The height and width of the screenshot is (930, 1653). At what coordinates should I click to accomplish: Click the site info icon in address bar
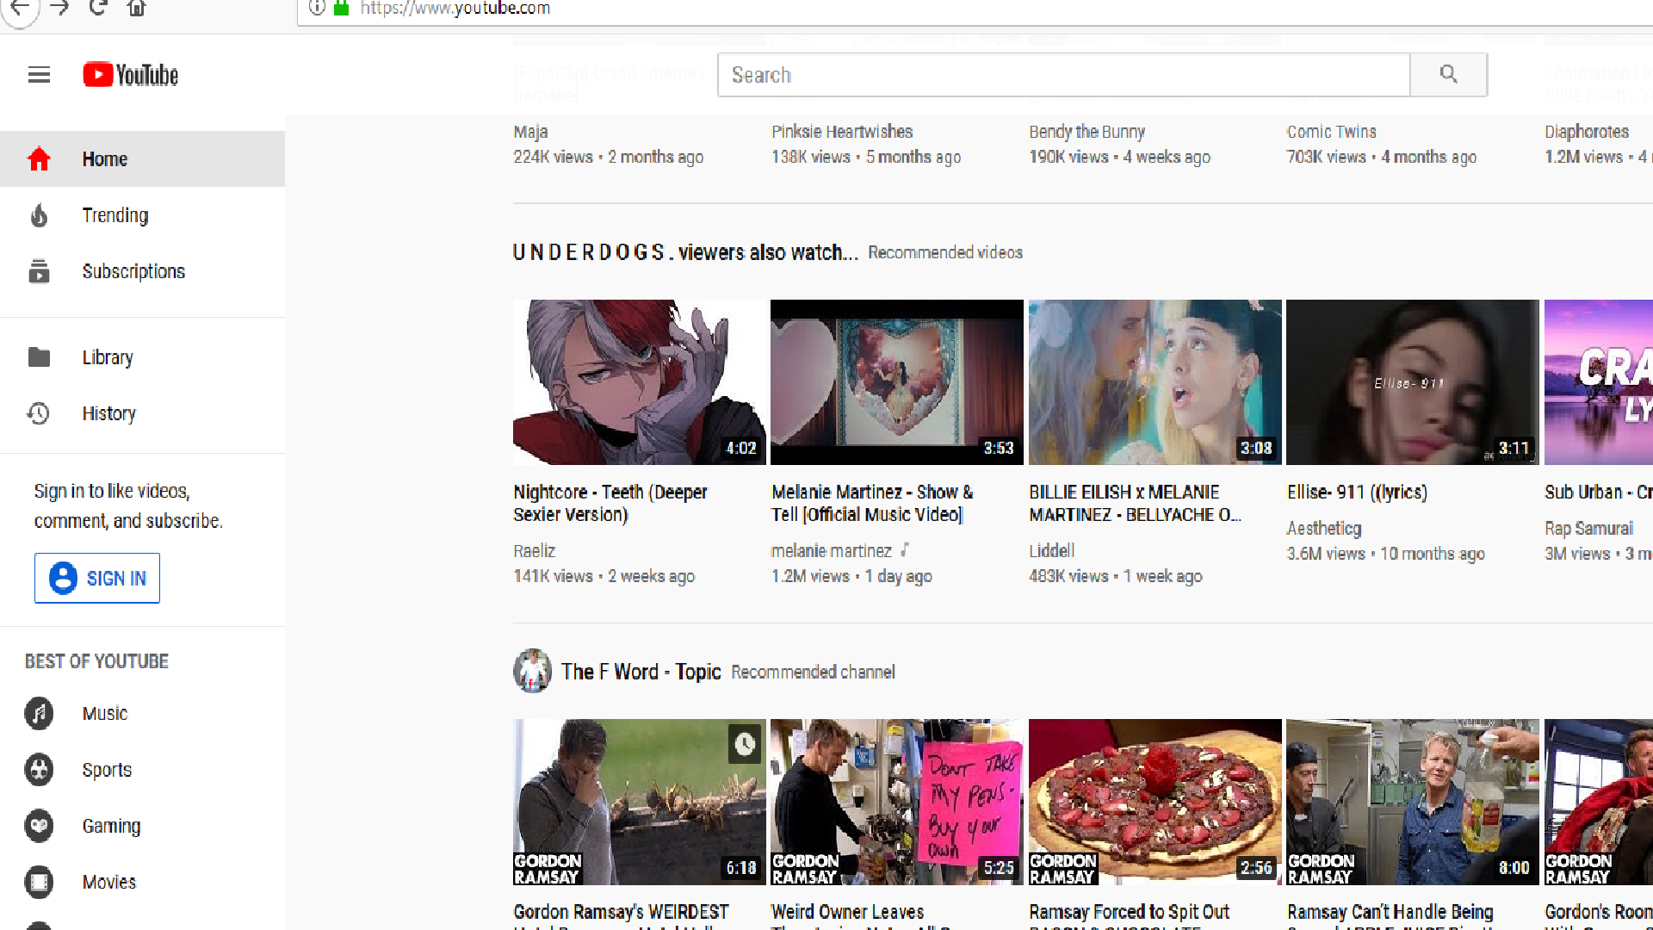(x=317, y=8)
